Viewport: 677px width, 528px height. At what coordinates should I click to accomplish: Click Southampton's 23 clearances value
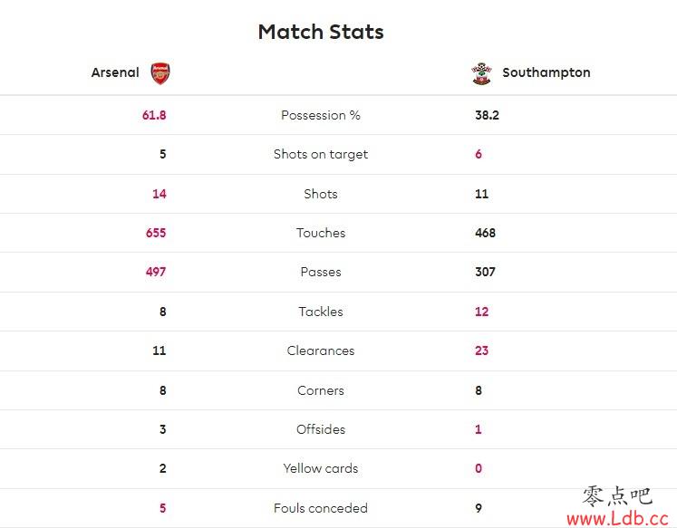pos(482,350)
